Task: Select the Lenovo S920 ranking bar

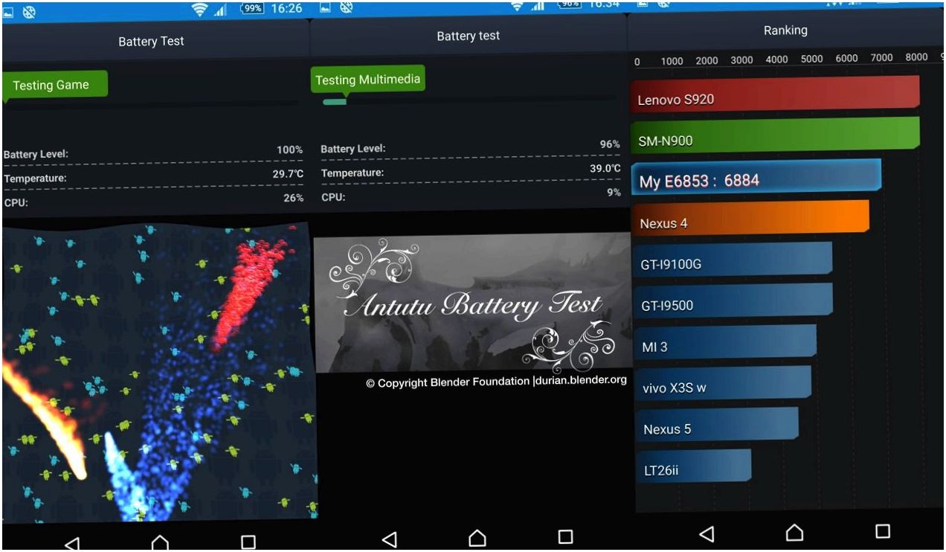Action: pos(775,94)
